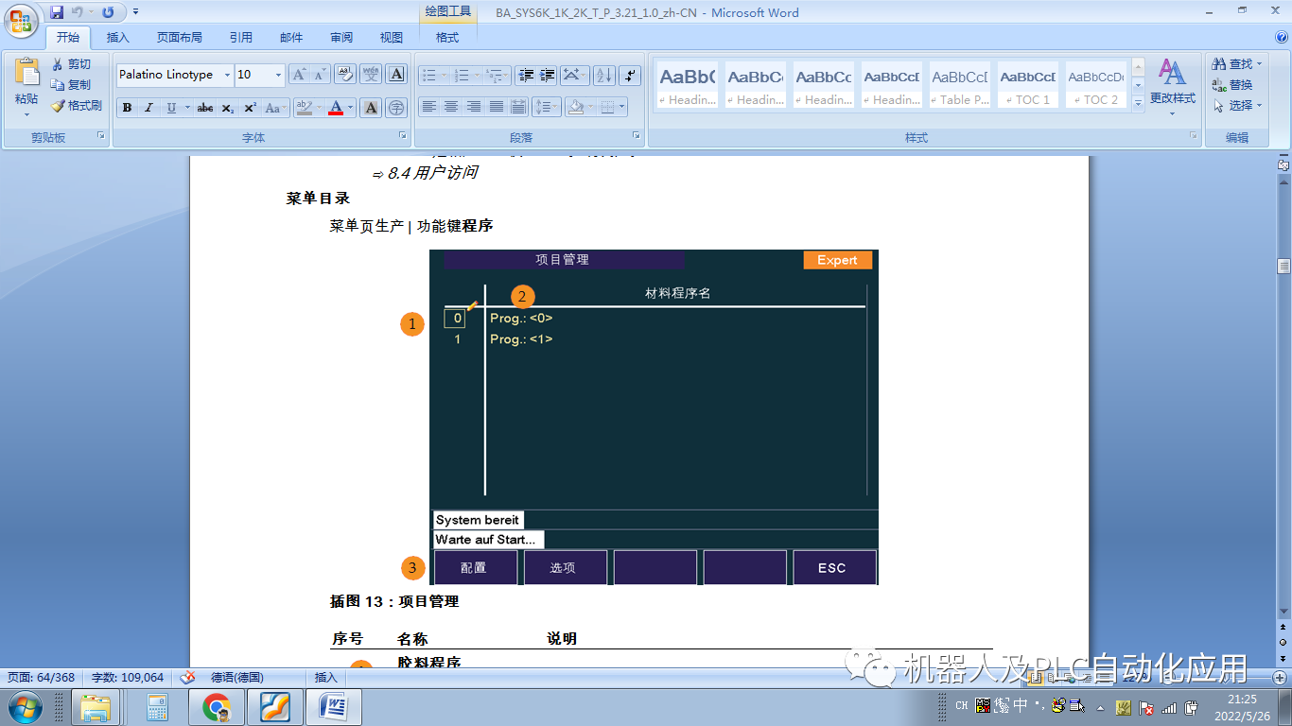Image resolution: width=1292 pixels, height=726 pixels.
Task: Toggle Bold formatting
Action: tap(127, 107)
